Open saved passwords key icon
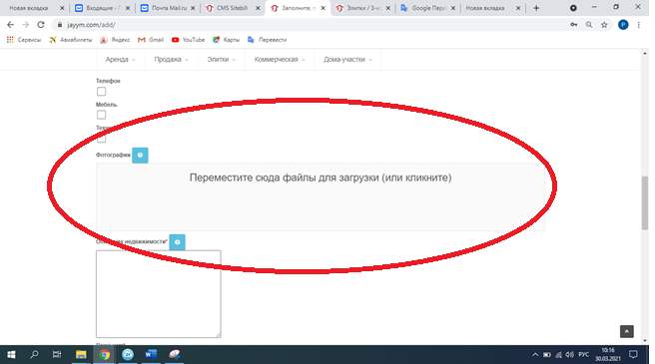 click(574, 25)
